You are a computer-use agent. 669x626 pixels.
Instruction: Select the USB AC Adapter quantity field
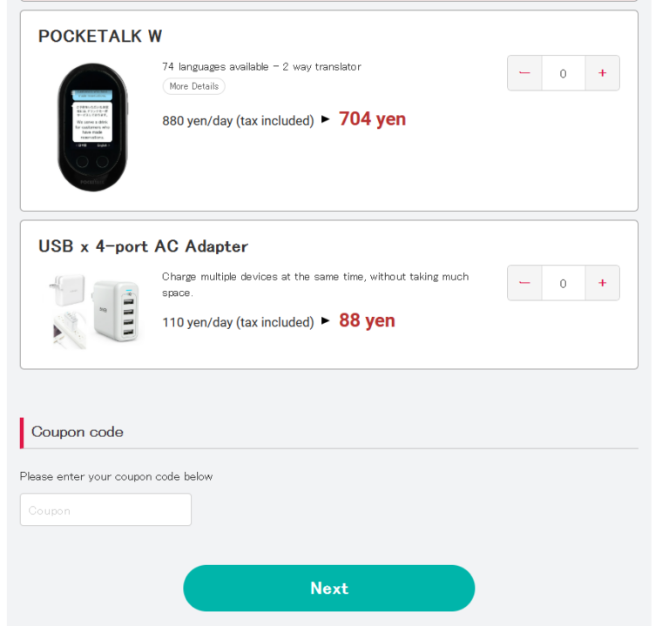(x=563, y=283)
